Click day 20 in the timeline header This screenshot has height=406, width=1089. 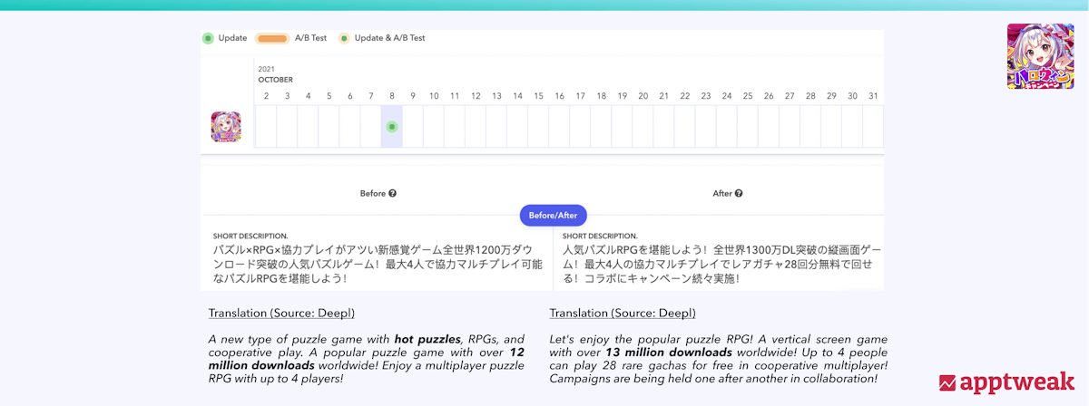click(x=643, y=96)
